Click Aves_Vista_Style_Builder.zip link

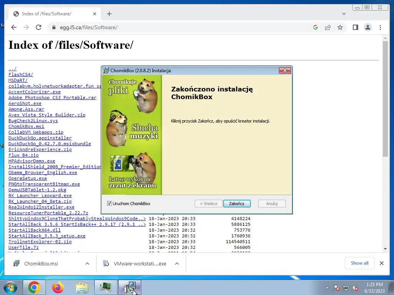coord(47,115)
